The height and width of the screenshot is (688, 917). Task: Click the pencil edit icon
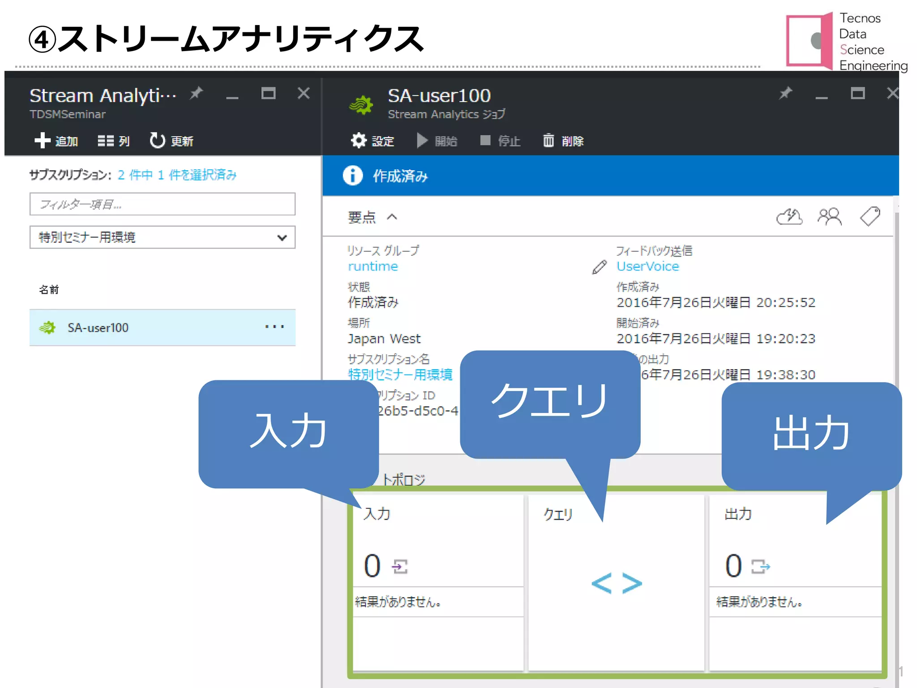tap(599, 267)
